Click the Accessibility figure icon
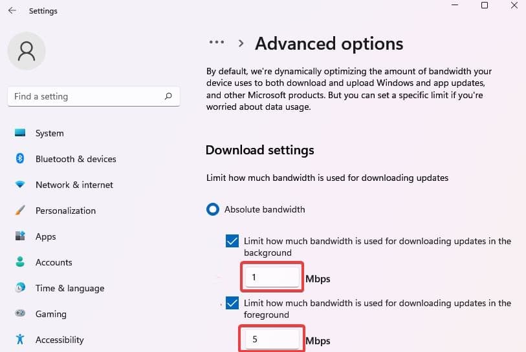 [x=20, y=340]
